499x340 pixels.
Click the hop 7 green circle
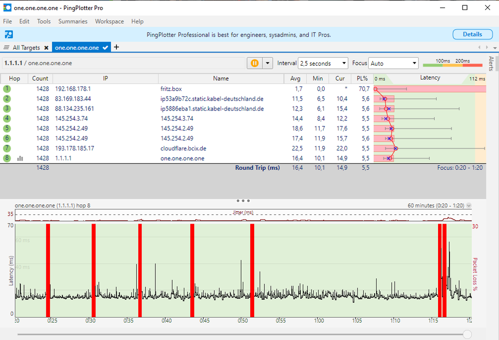click(7, 148)
